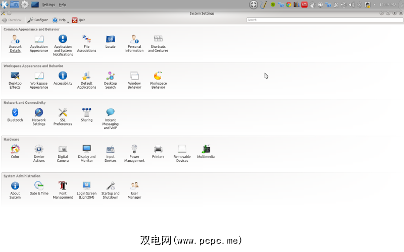Click the clipboard scissors tray icon

(336, 5)
